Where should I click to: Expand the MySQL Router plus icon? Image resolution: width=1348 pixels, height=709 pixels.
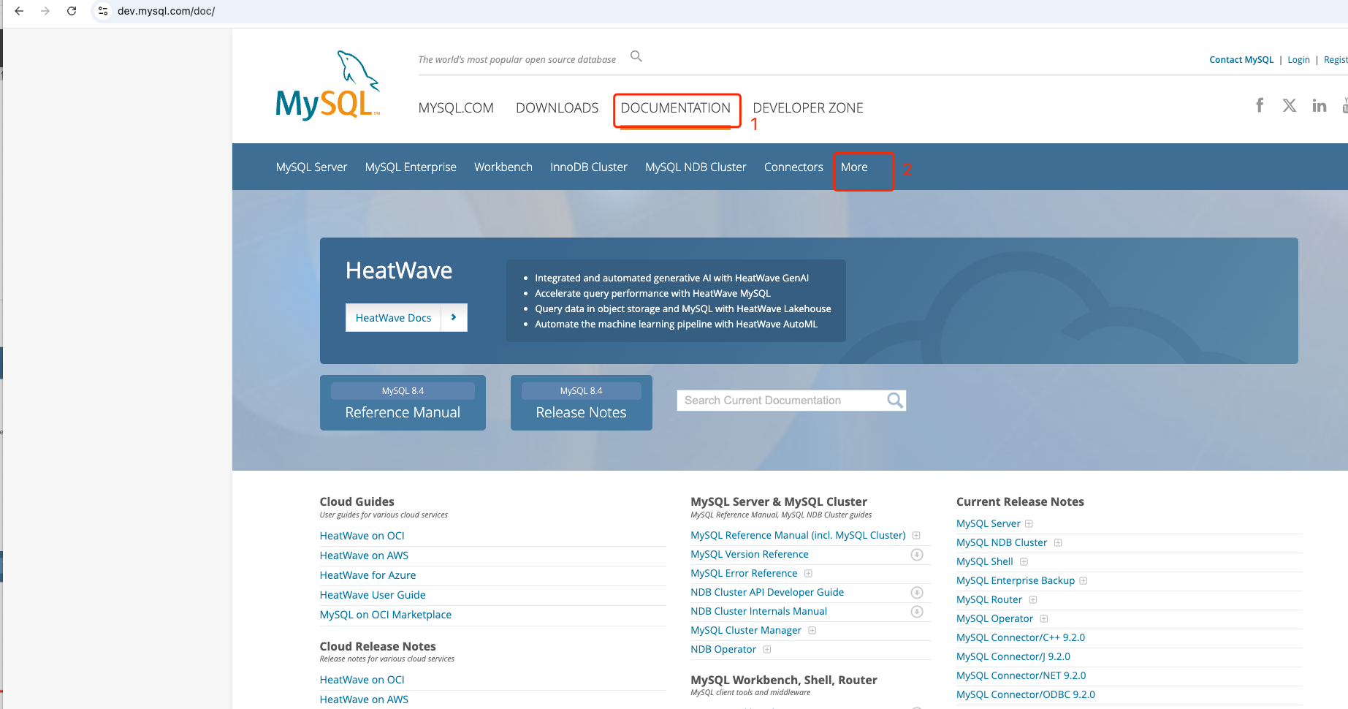(1033, 600)
